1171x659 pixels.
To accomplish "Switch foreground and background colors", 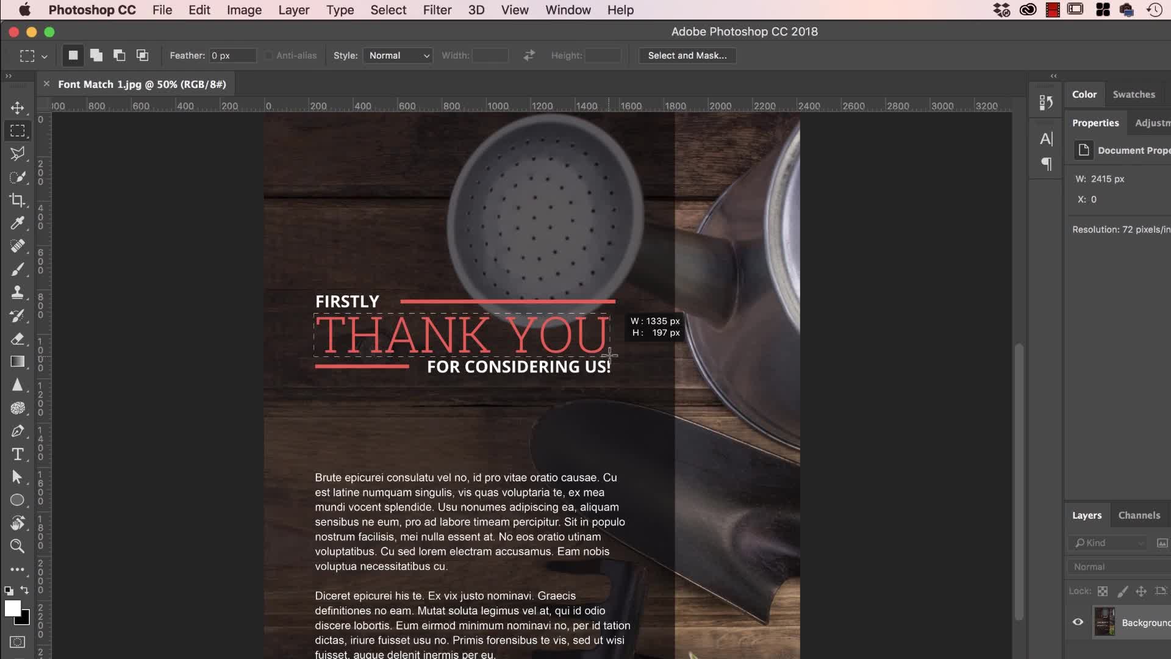I will pyautogui.click(x=24, y=590).
